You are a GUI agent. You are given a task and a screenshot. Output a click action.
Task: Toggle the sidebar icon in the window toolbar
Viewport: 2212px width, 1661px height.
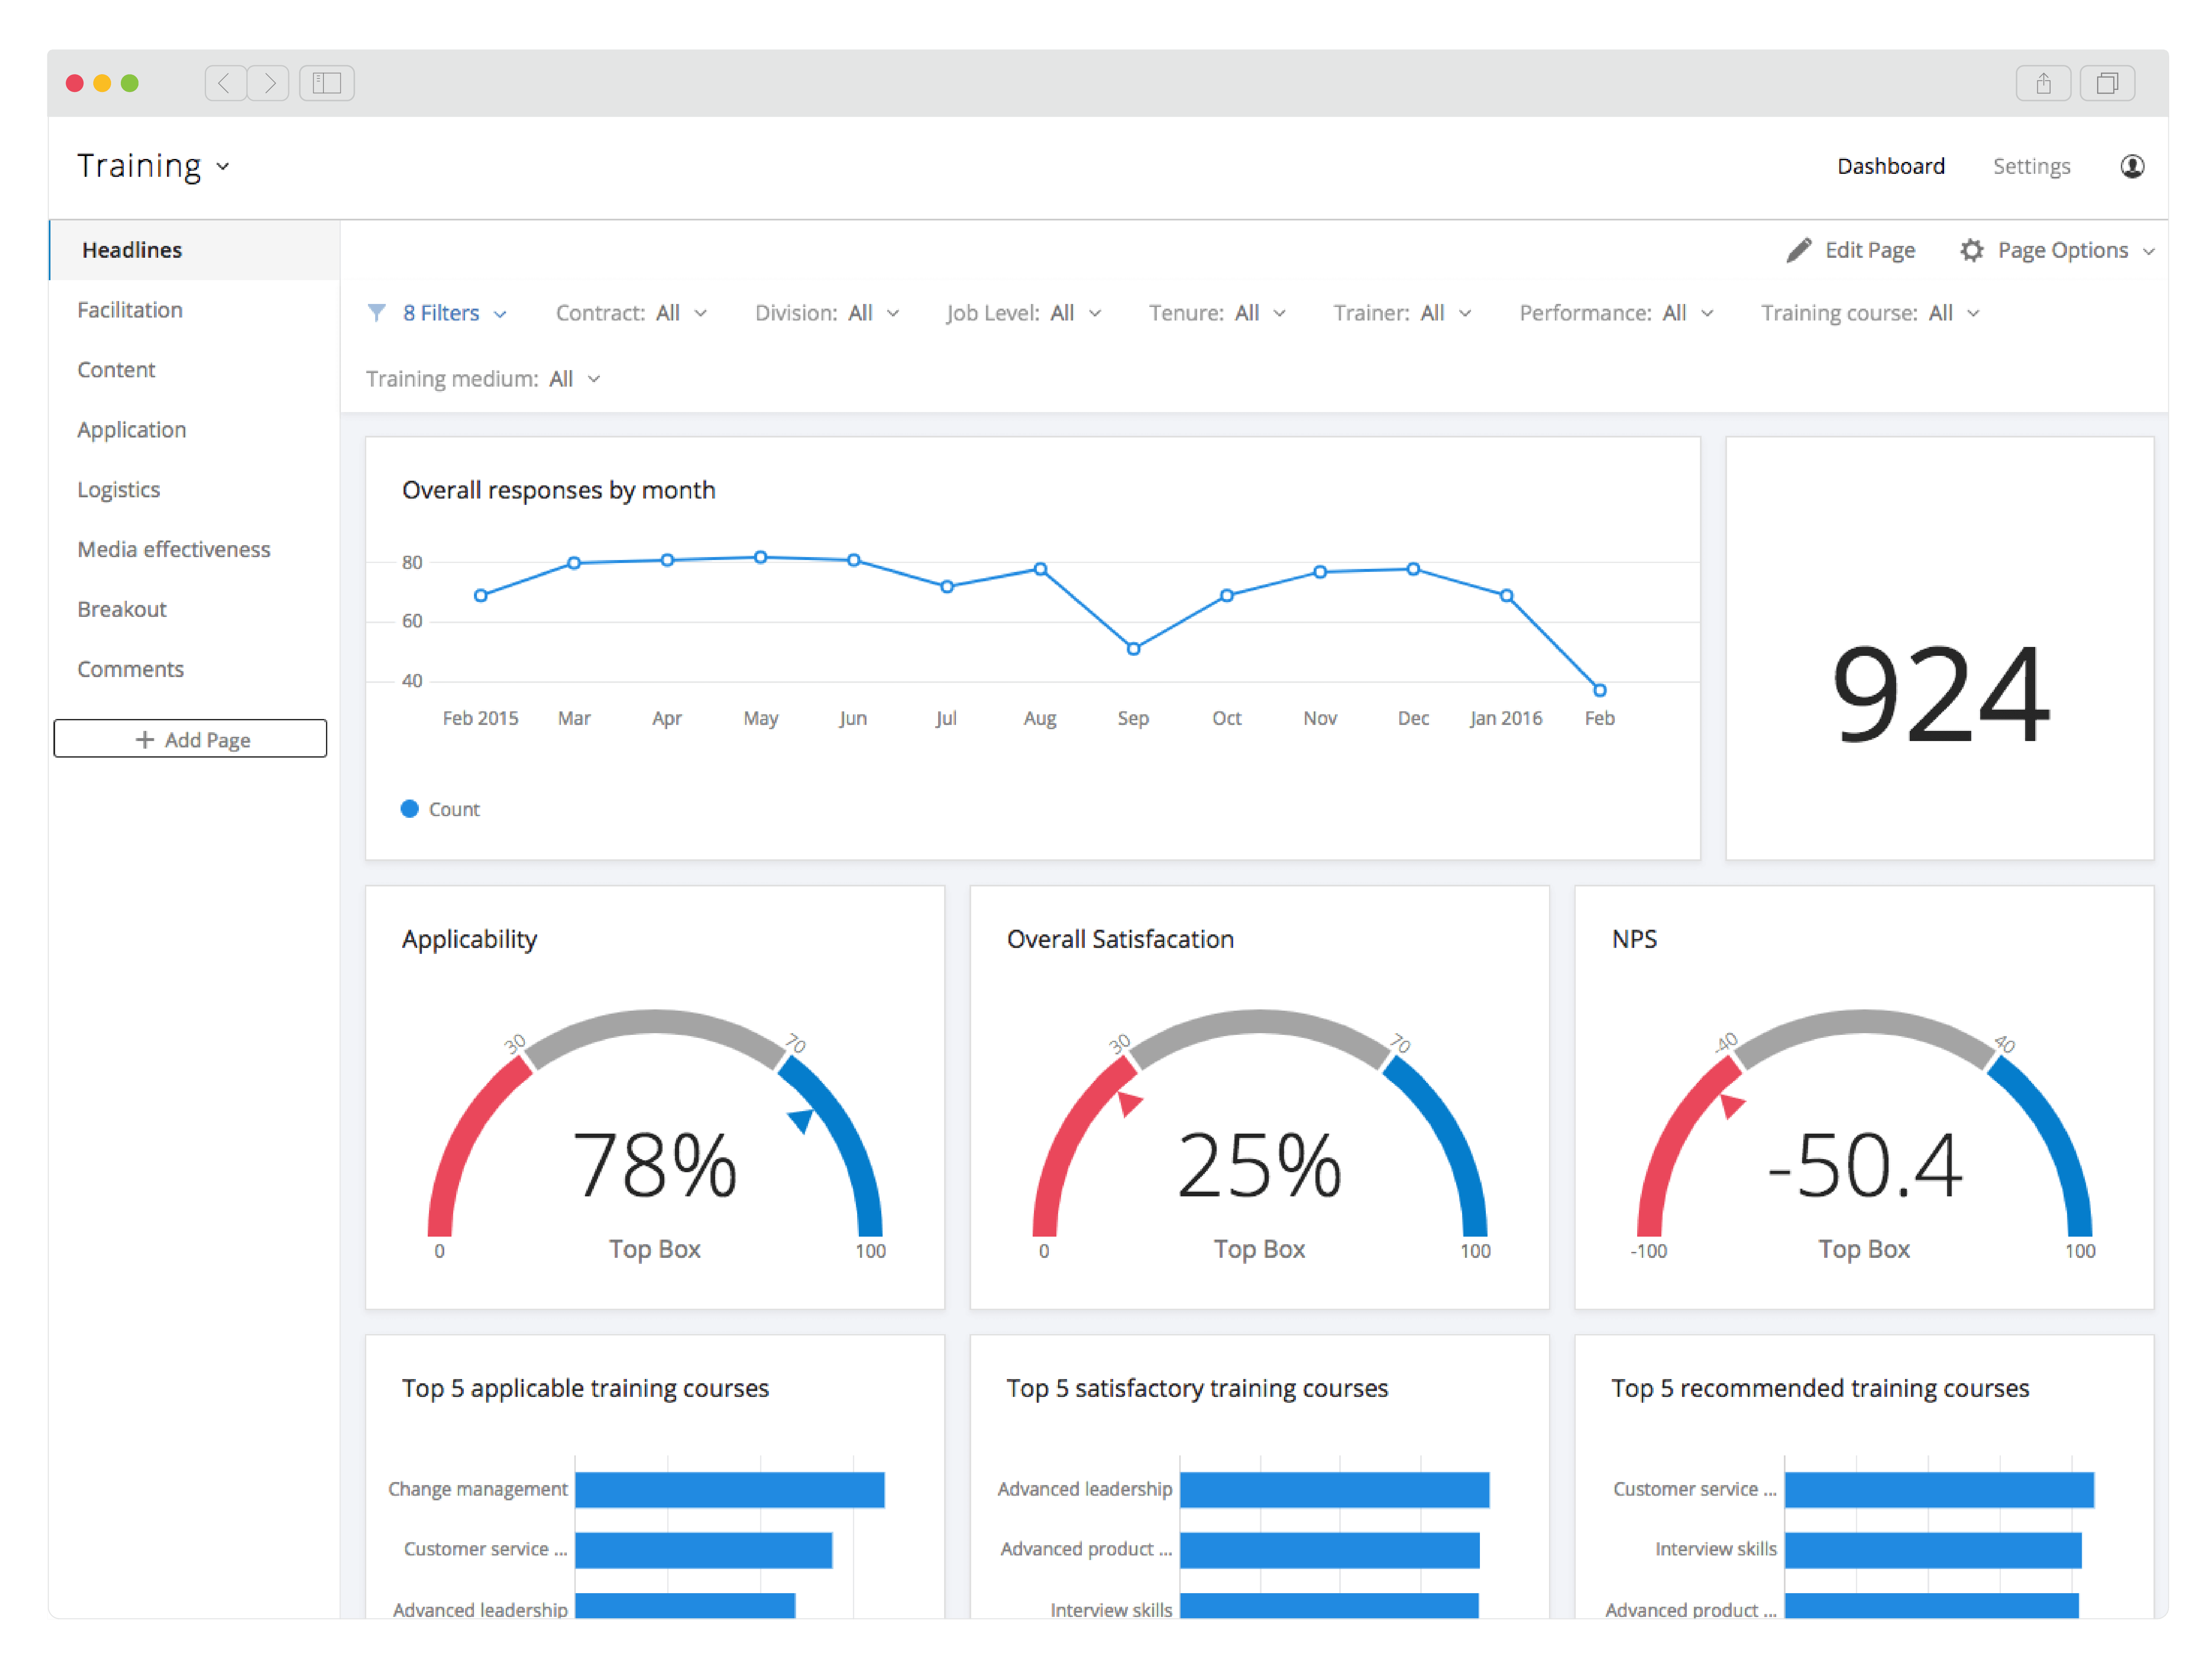pyautogui.click(x=326, y=83)
